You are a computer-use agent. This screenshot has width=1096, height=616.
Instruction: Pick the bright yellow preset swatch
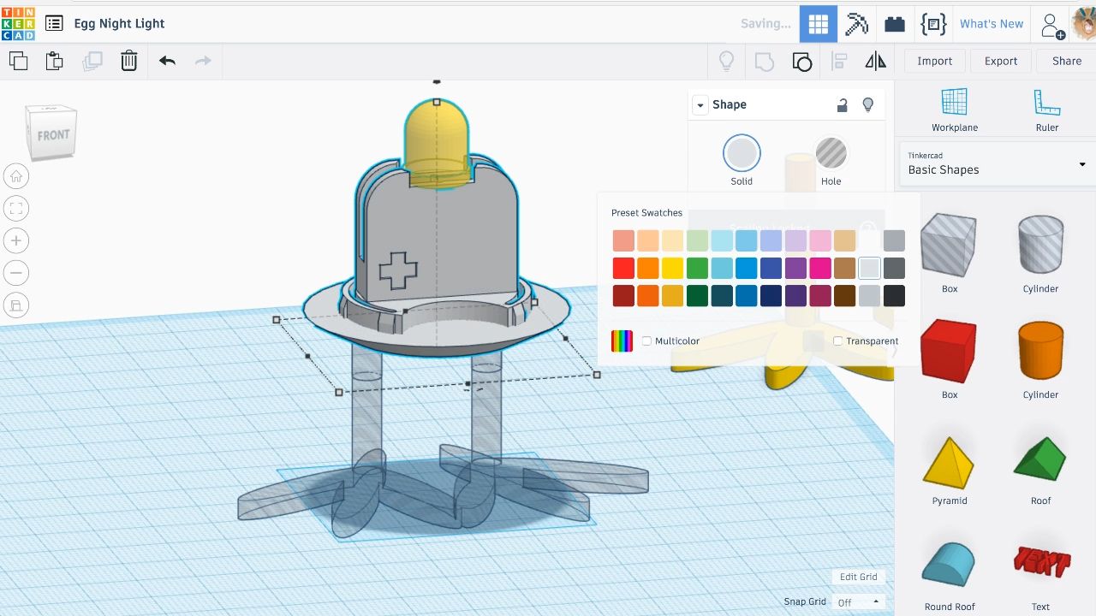click(x=672, y=269)
